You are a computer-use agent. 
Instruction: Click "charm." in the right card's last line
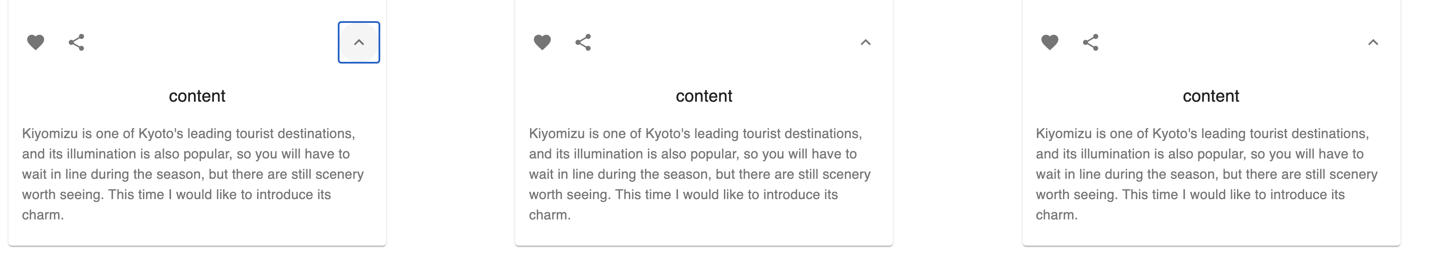click(x=1056, y=215)
